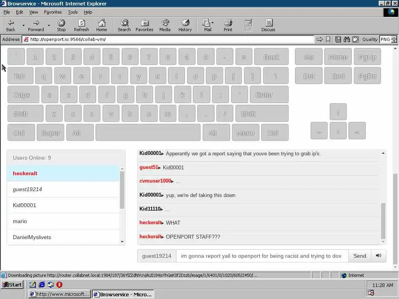Click the Go arrow next to address bar
399x299 pixels.
[x=320, y=39]
